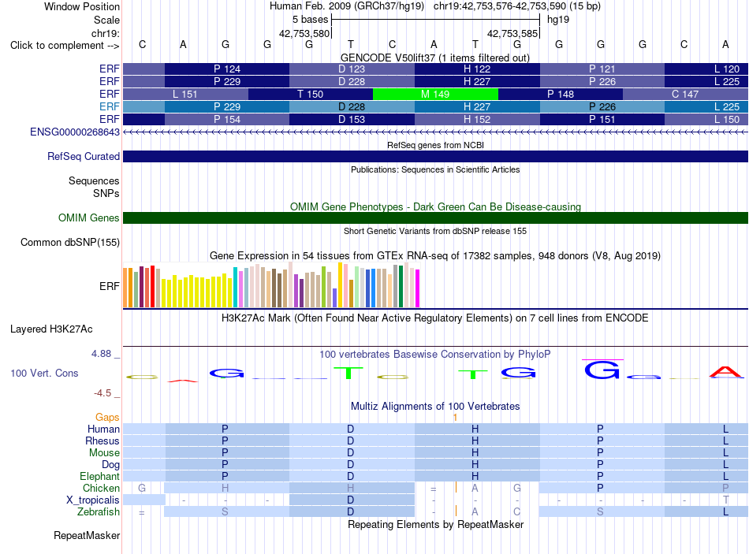This screenshot has width=749, height=554.
Task: Click the bright red bar in GTEx chart
Action: [x=152, y=286]
